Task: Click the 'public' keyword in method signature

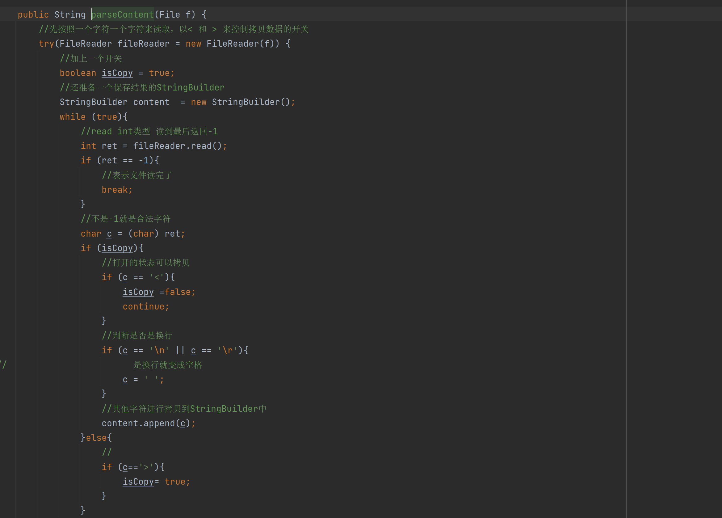Action: [x=33, y=15]
